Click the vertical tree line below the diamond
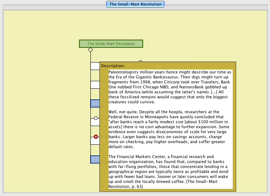Screen dimensions: 270x196 90,57
